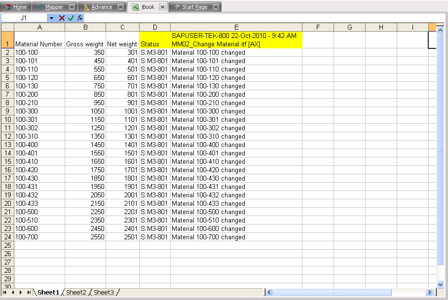Viewport: 448px width, 300px height.
Task: Click the cancel entry red X icon
Action: click(62, 18)
